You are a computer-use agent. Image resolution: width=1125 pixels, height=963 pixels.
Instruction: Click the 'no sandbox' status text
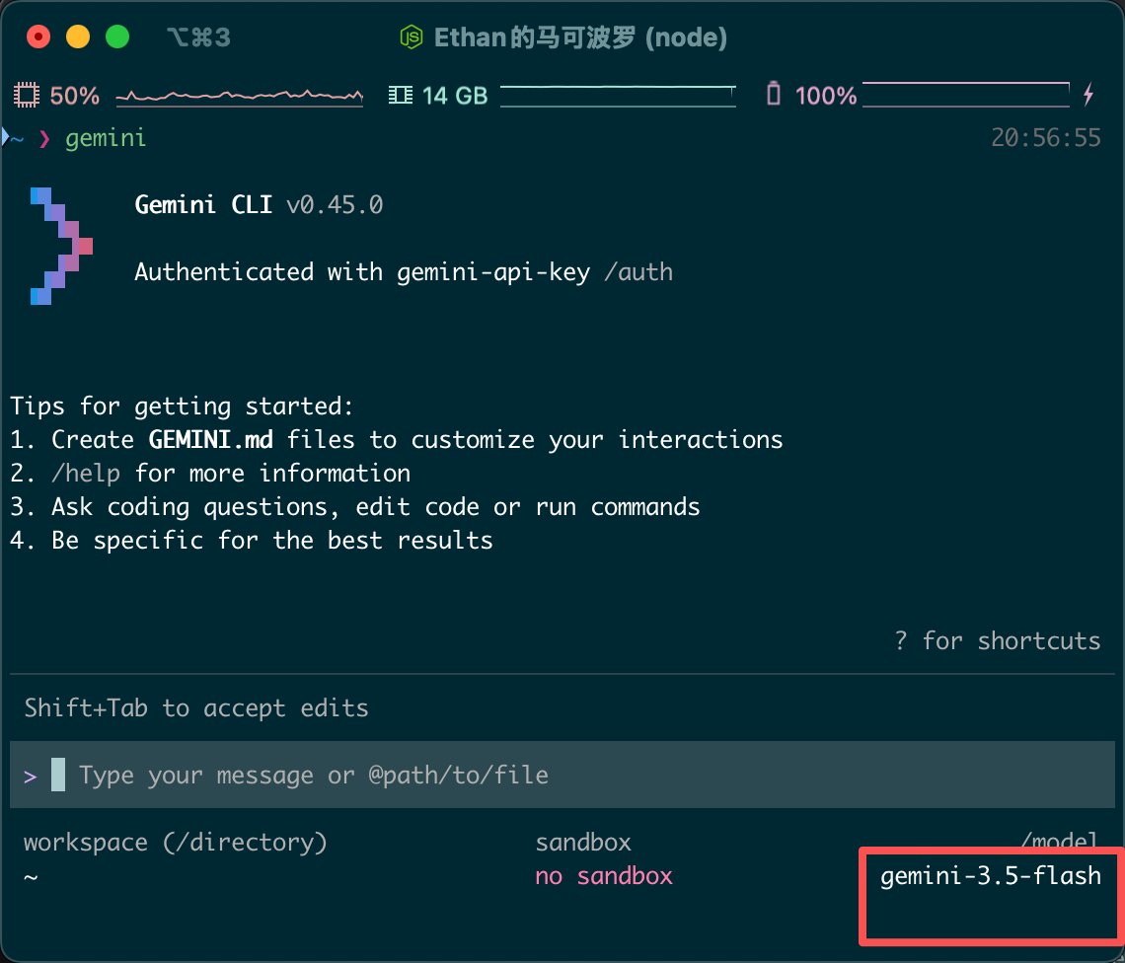point(604,876)
